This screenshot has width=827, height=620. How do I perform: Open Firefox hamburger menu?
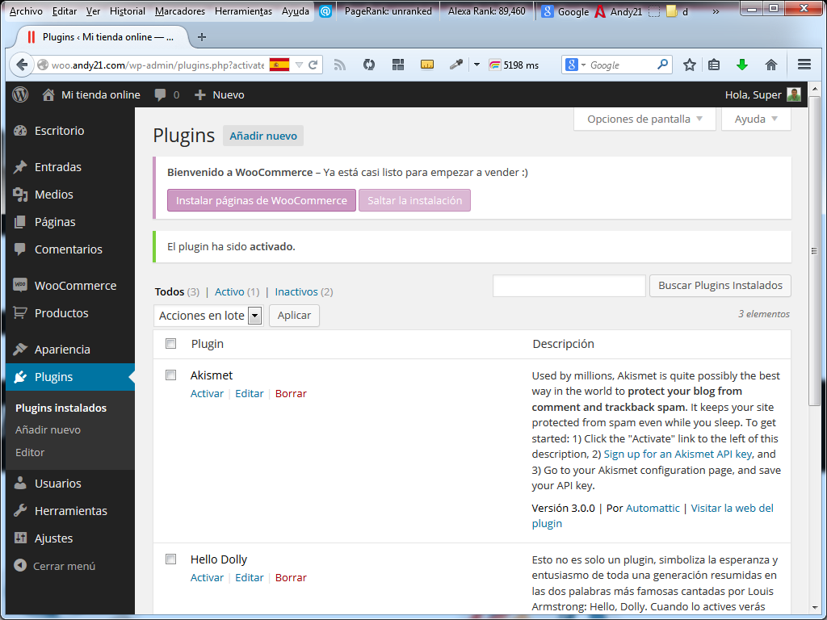pos(804,65)
